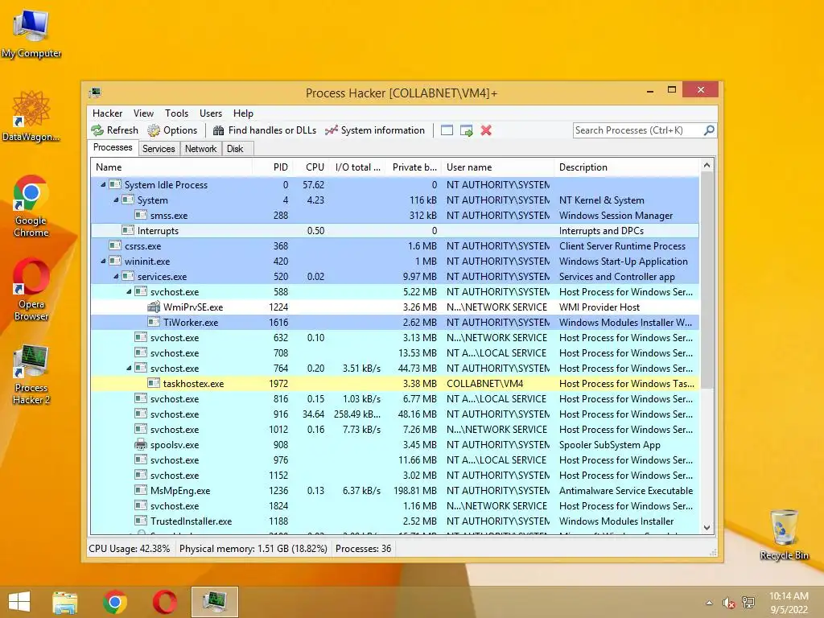Image resolution: width=824 pixels, height=618 pixels.
Task: Click the Windows Start button
Action: click(19, 602)
